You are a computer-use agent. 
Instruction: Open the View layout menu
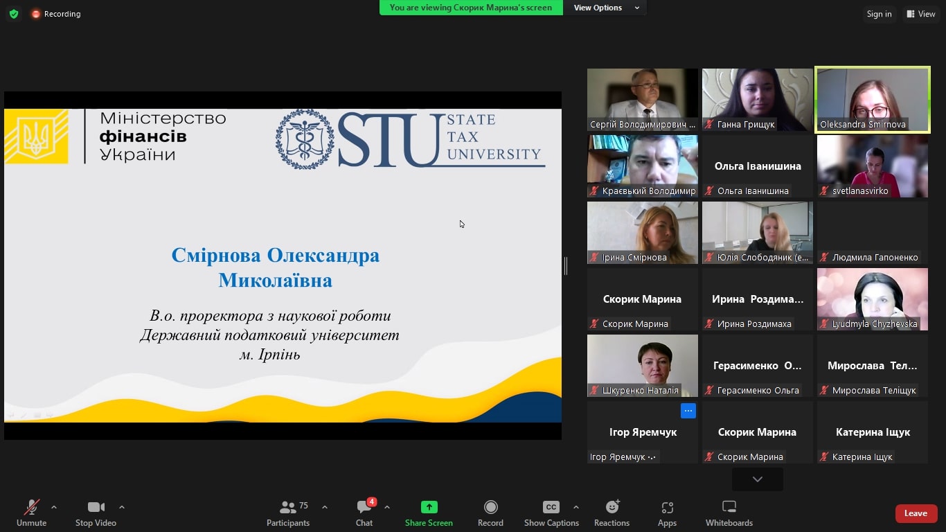point(921,14)
